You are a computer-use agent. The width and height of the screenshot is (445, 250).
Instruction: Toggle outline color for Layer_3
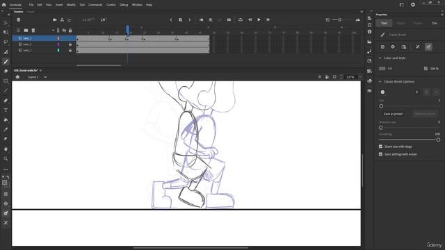coord(58,38)
